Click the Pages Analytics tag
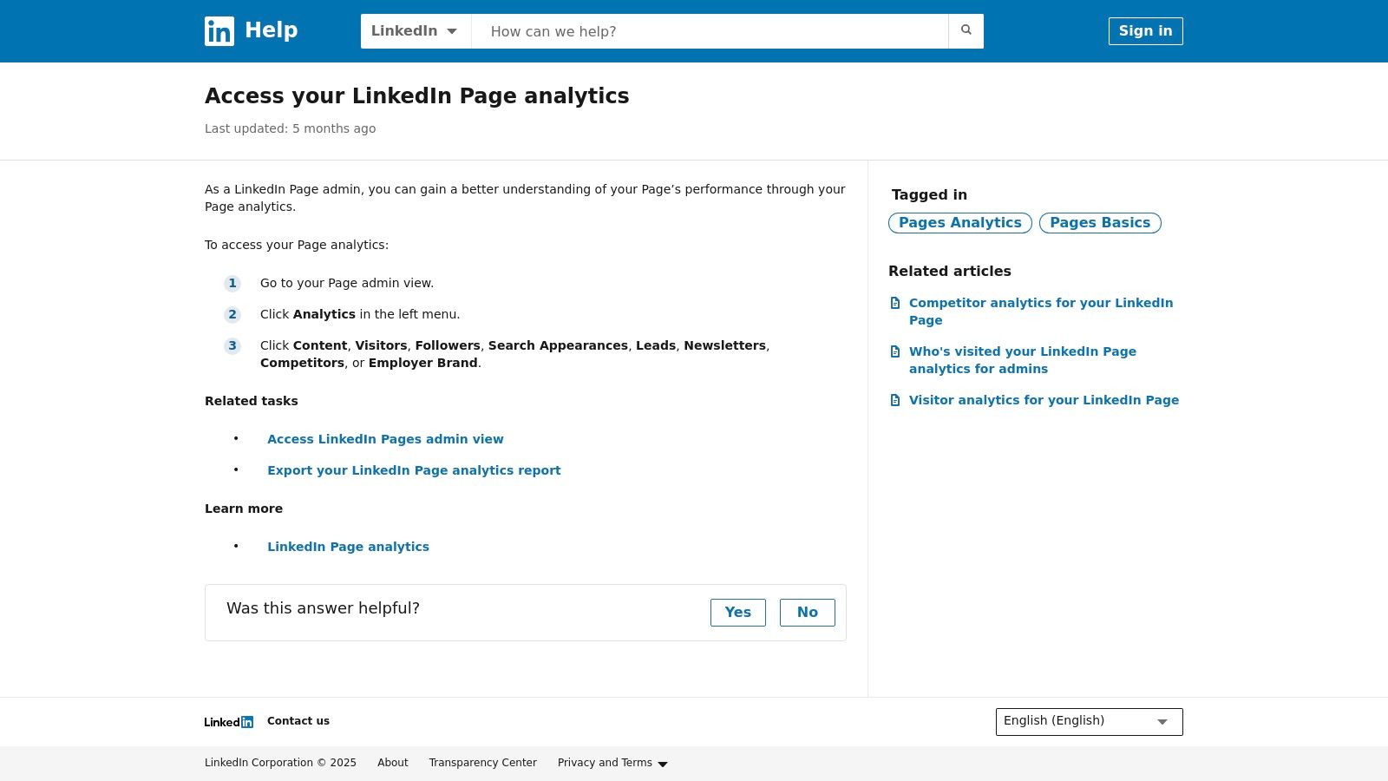The height and width of the screenshot is (781, 1388). tap(959, 223)
